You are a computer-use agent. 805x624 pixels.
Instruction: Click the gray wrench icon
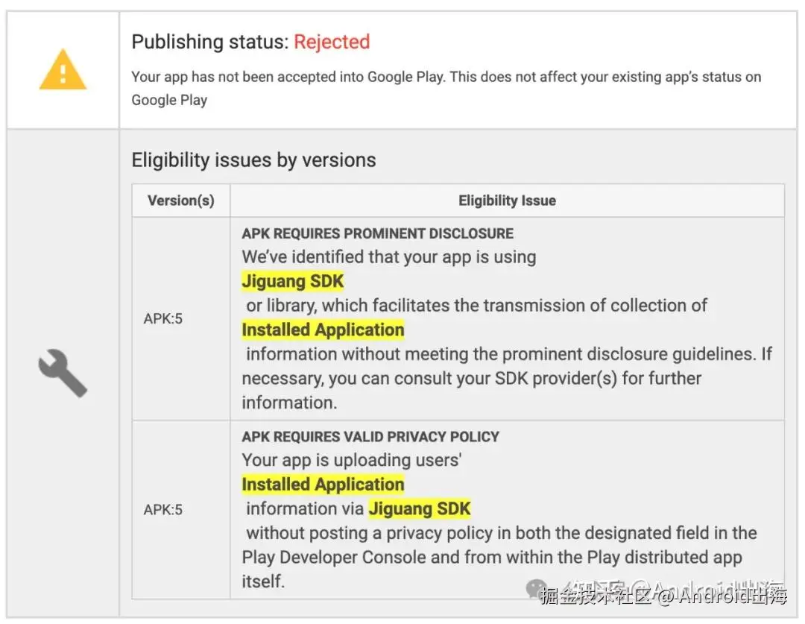63,374
